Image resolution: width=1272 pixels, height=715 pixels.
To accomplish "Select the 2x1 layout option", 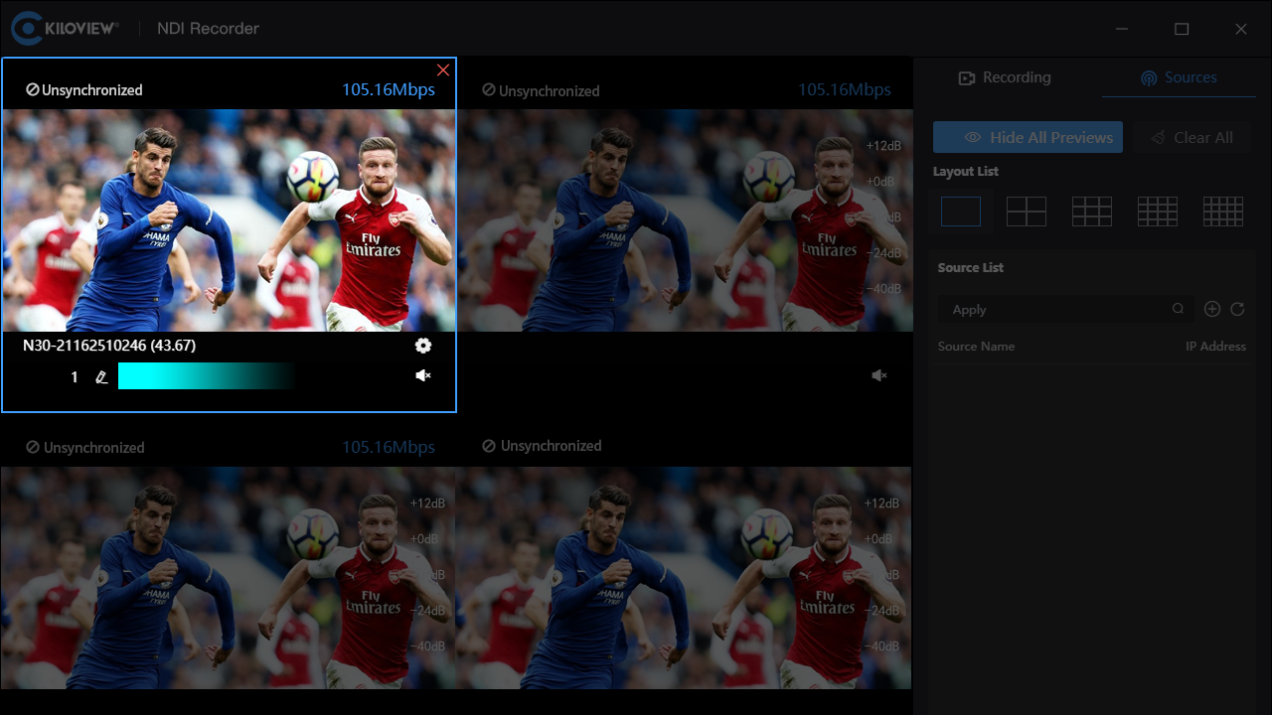I will (1026, 211).
